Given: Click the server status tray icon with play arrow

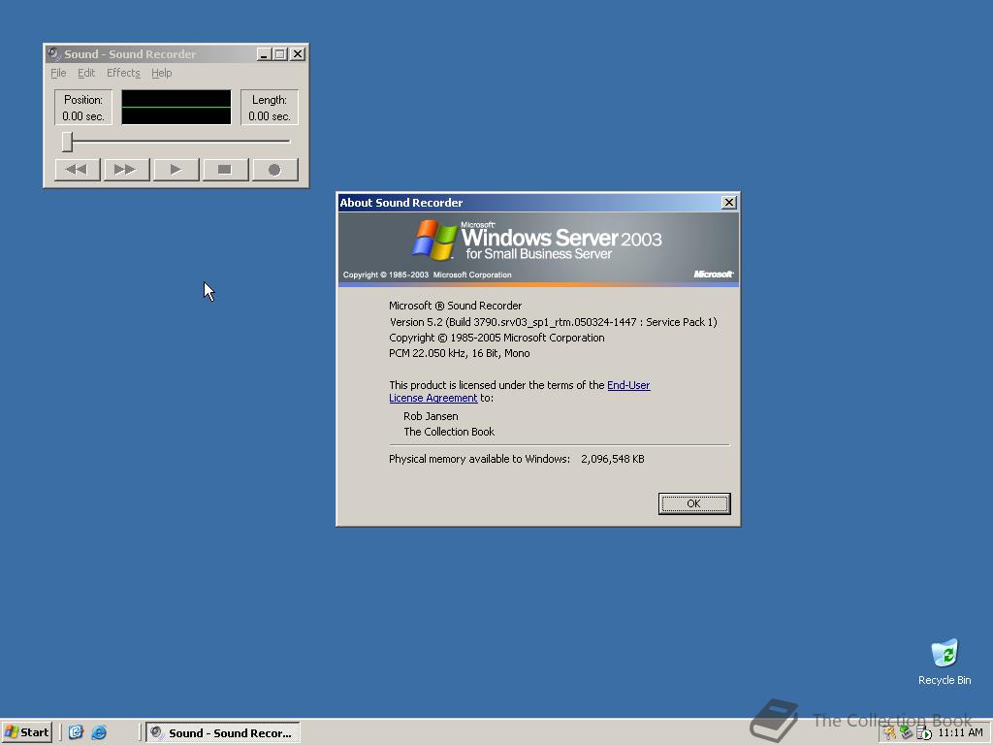Looking at the screenshot, I should (924, 733).
